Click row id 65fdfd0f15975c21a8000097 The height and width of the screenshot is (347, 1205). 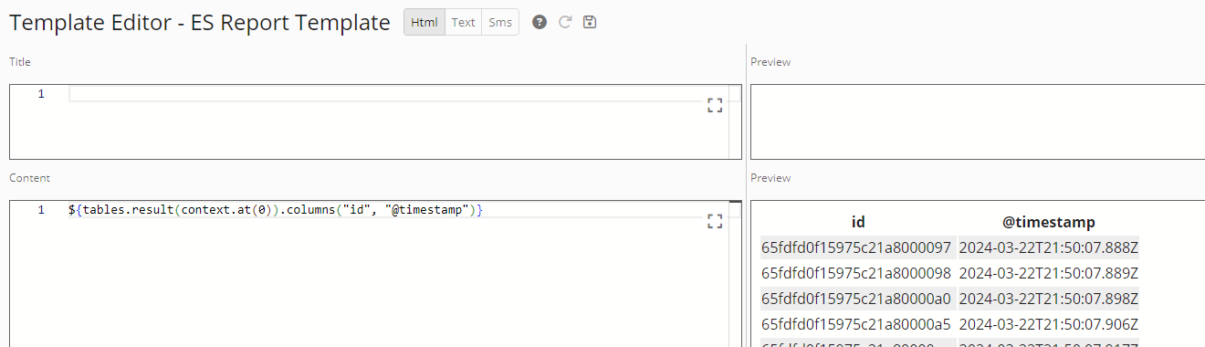(856, 247)
